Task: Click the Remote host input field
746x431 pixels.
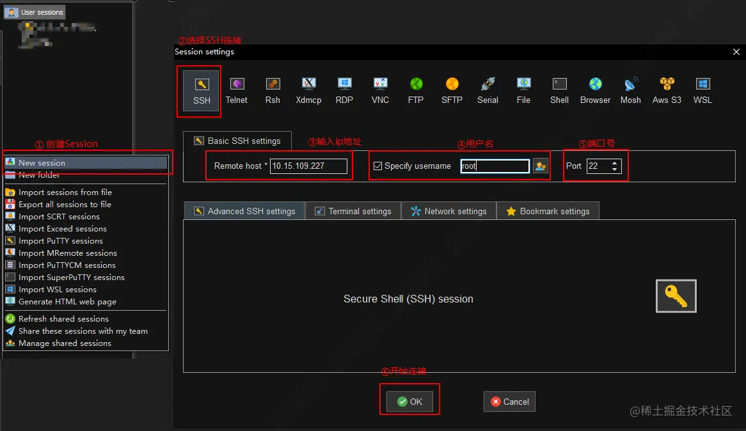Action: tap(308, 166)
